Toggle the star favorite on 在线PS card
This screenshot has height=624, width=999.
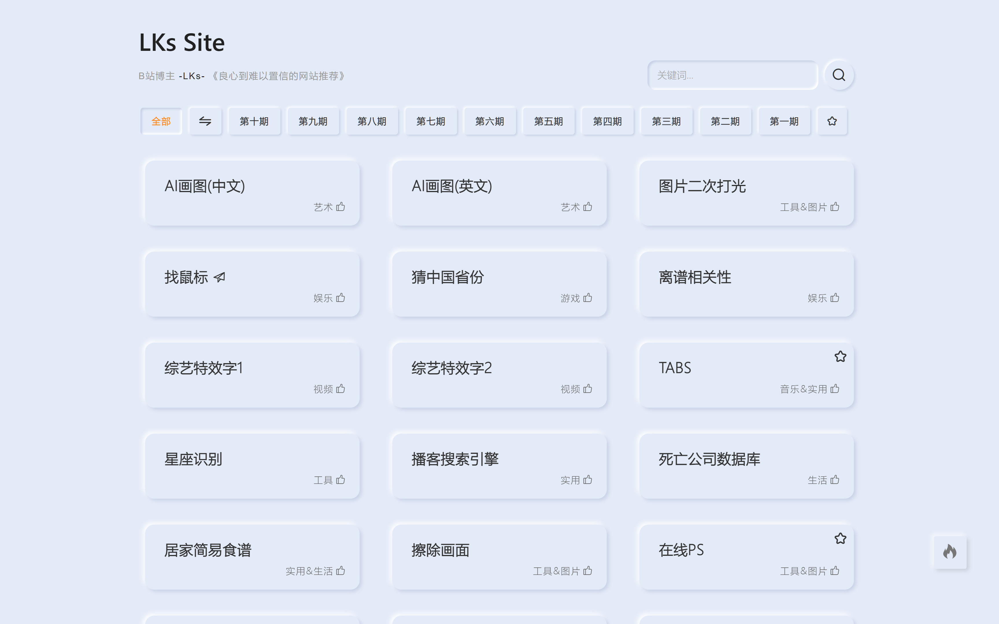coord(841,538)
